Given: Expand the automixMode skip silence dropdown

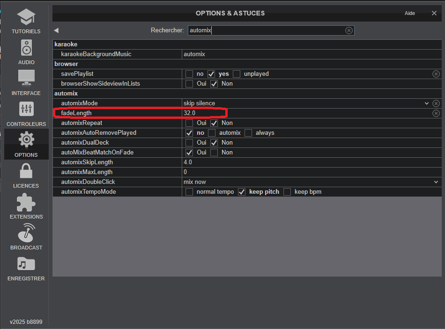Looking at the screenshot, I should (426, 103).
